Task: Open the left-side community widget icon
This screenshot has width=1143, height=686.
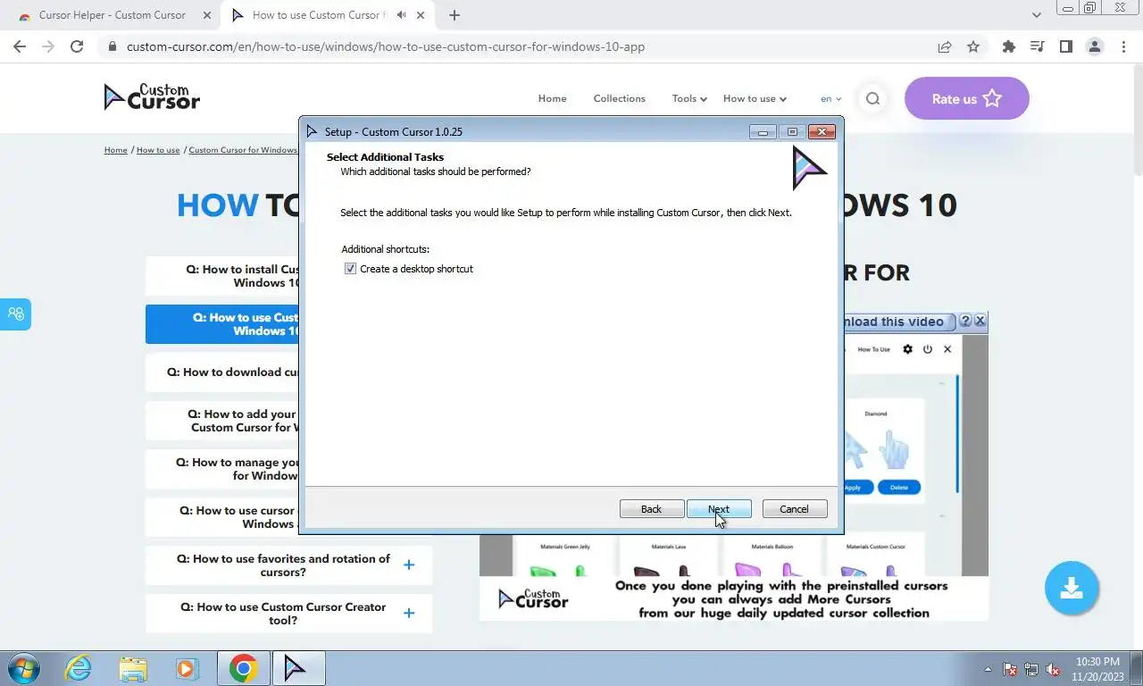Action: point(15,314)
